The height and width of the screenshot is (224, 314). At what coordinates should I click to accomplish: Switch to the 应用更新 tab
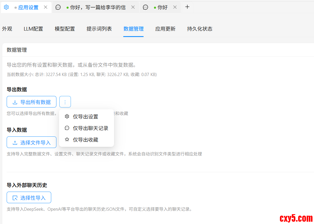point(165,29)
